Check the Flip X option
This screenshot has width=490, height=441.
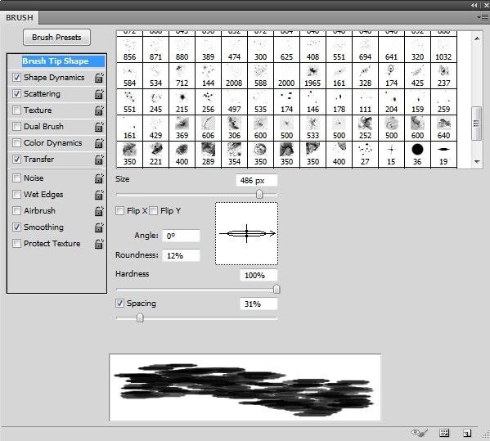pos(119,210)
